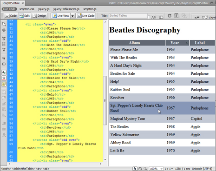Select the Zoom magnifier tool
Screen dimensions: 216x171
tap(145, 169)
